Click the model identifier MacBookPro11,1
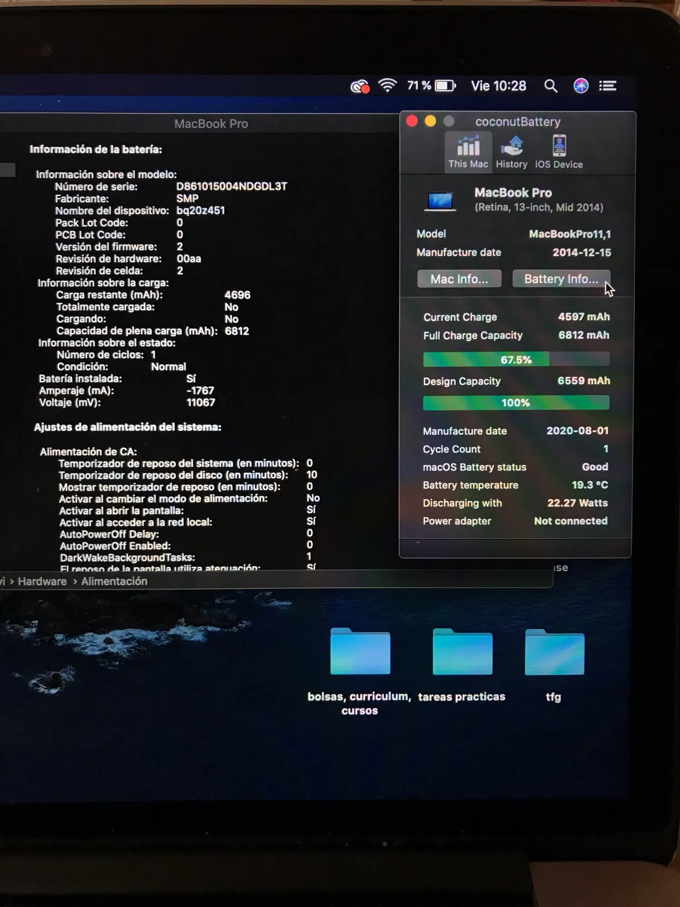 (570, 234)
